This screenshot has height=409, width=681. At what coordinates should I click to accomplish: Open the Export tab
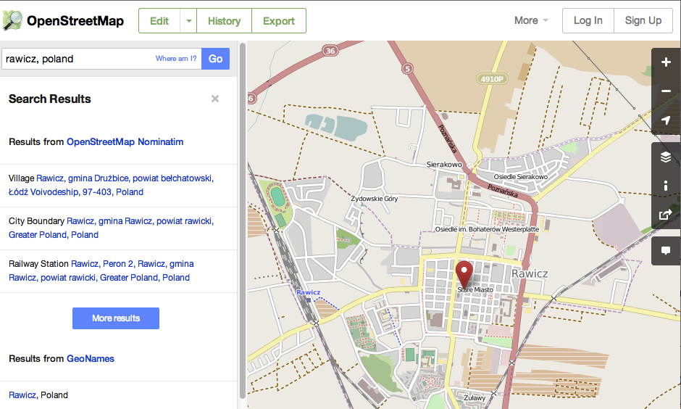[279, 21]
